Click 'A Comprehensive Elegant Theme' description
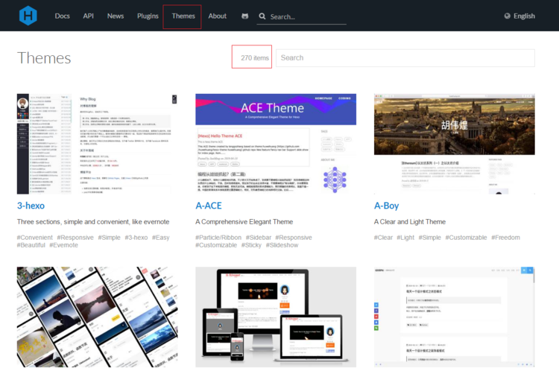Image resolution: width=559 pixels, height=374 pixels. 244,222
